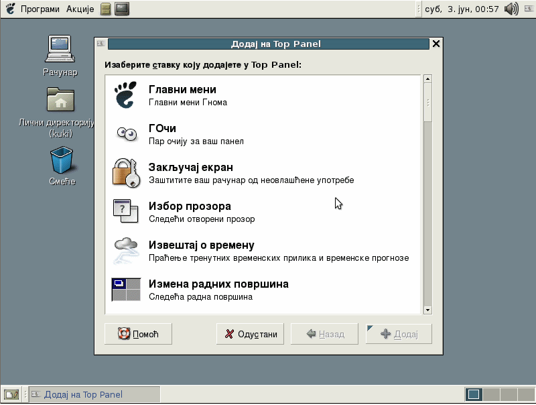Switch to the fourth workspace in pager
The image size is (536, 405).
[x=526, y=395]
